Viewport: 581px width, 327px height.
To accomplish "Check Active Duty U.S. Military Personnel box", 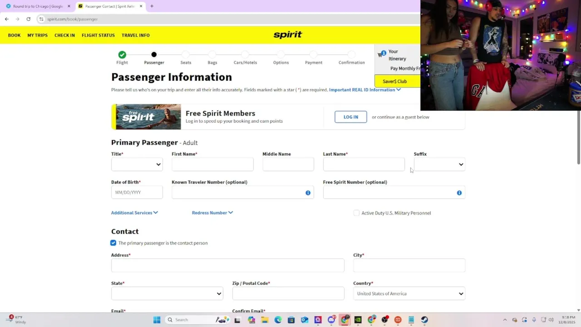I will point(356,213).
